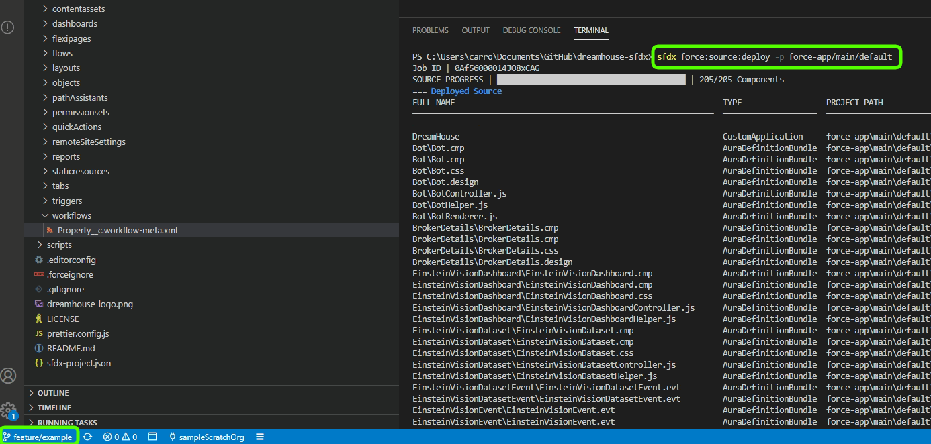
Task: Click the three-lines icon in status bar
Action: click(x=260, y=437)
